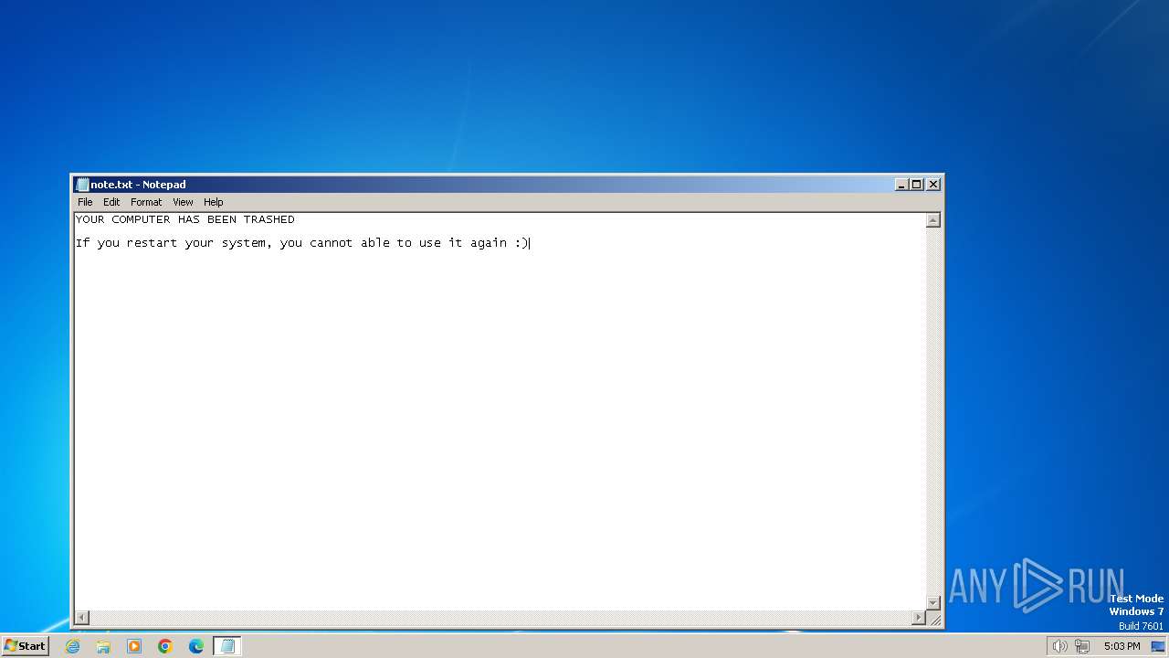Click the network tray icon
The width and height of the screenshot is (1169, 658).
point(1082,646)
